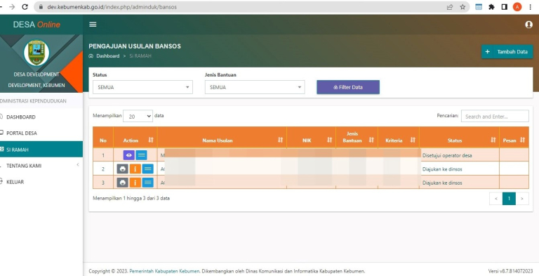Open the Jenis Bantuan filter dropdown
Screen dimensions: 539x276
[x=255, y=87]
